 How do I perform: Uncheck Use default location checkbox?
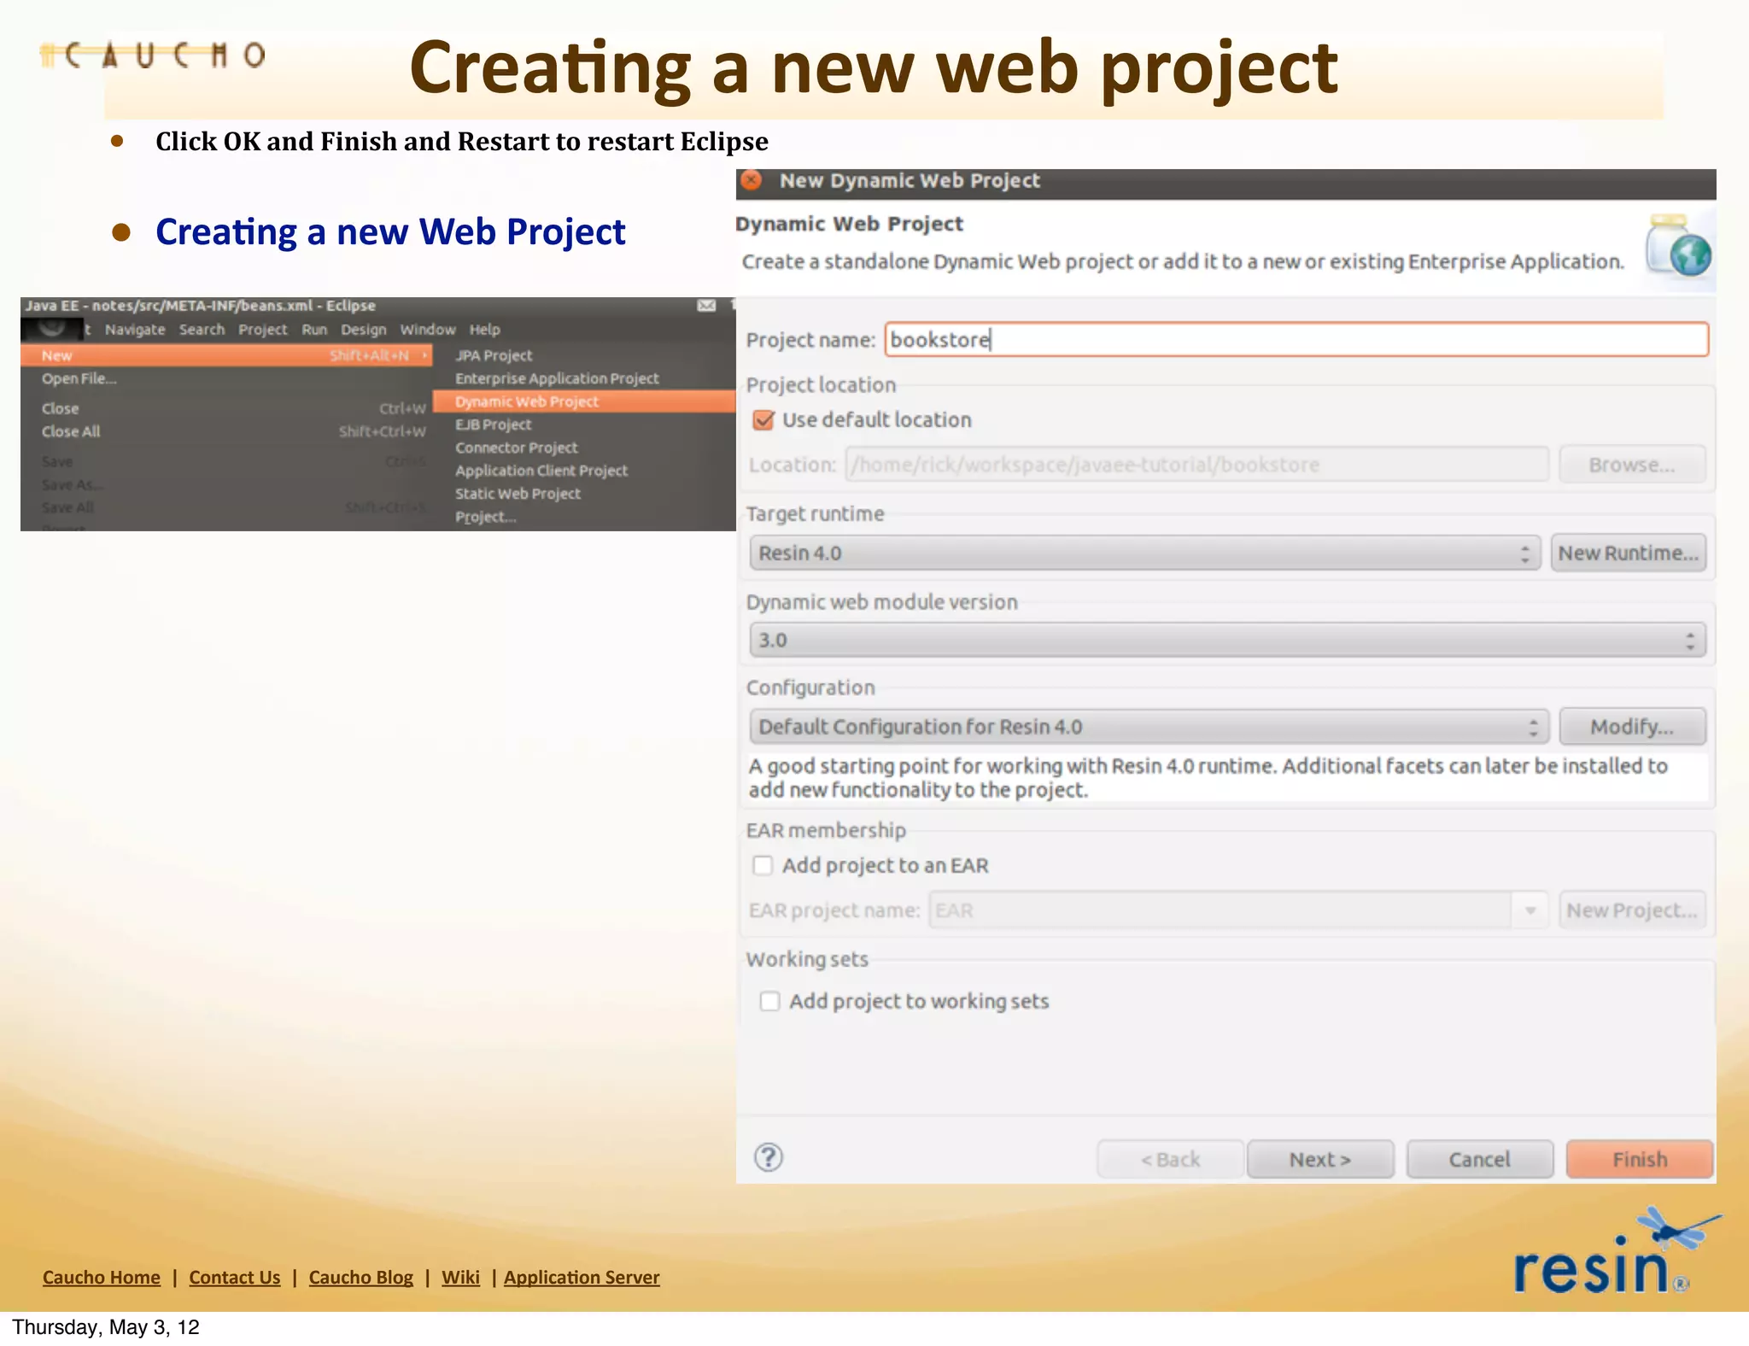coord(763,420)
